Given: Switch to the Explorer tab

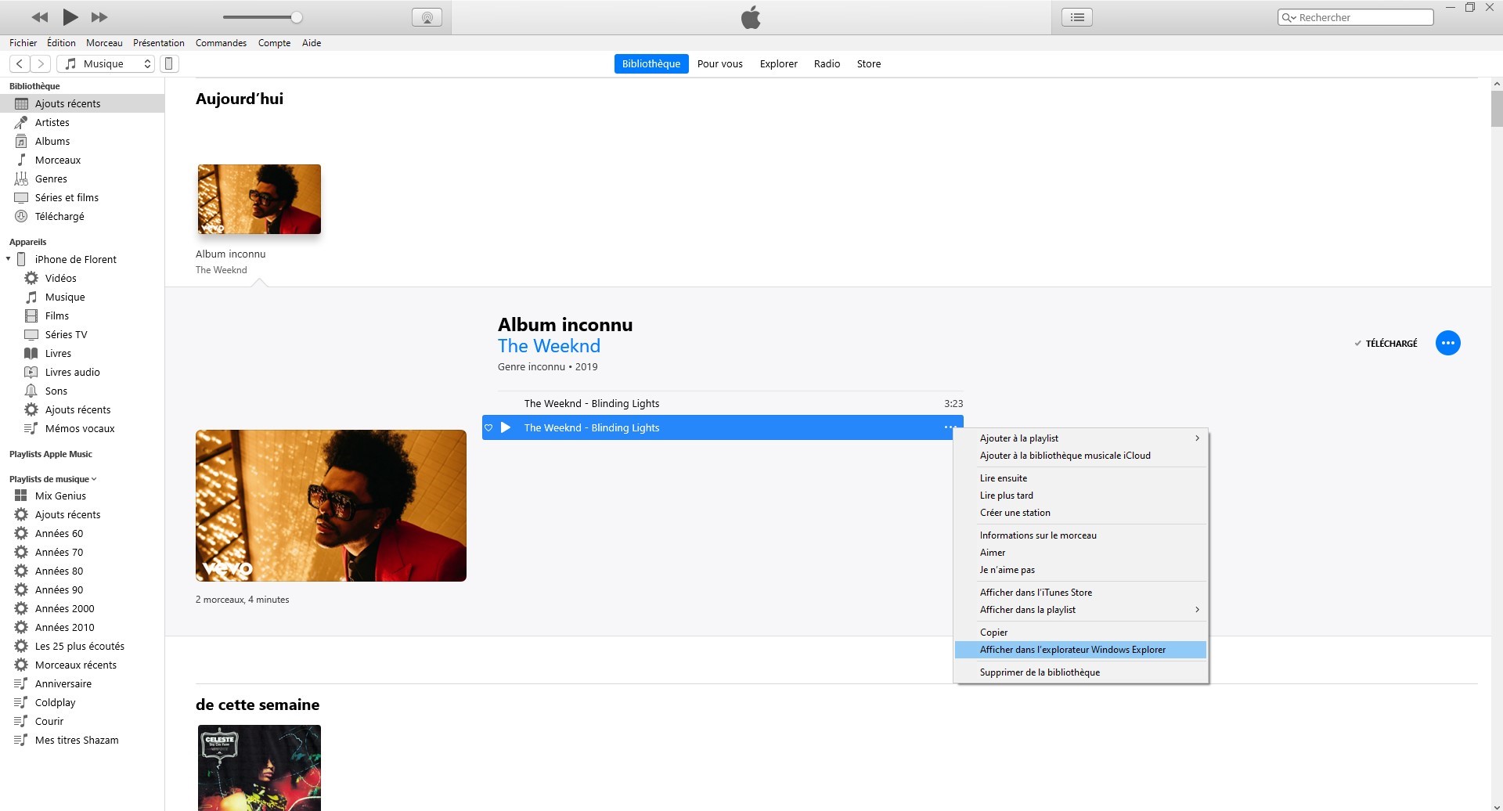Looking at the screenshot, I should tap(778, 63).
